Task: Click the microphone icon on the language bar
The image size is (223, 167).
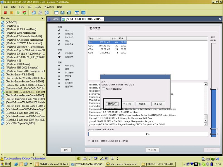Action: [x=91, y=158]
